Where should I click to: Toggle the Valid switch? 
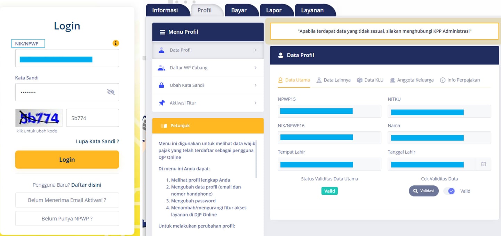tap(449, 191)
